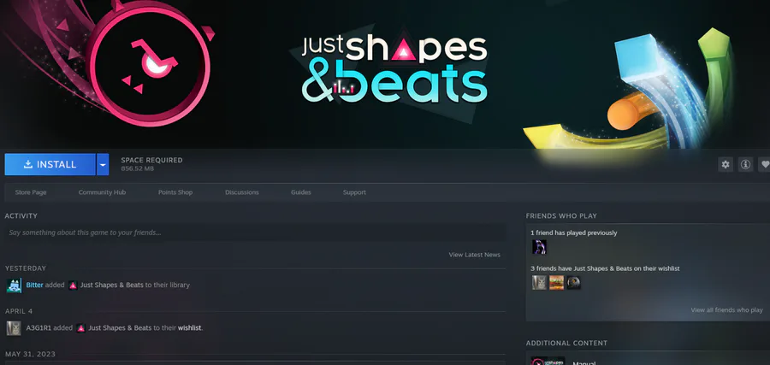
Task: Open A3G1R1 user name
Action: click(x=38, y=327)
